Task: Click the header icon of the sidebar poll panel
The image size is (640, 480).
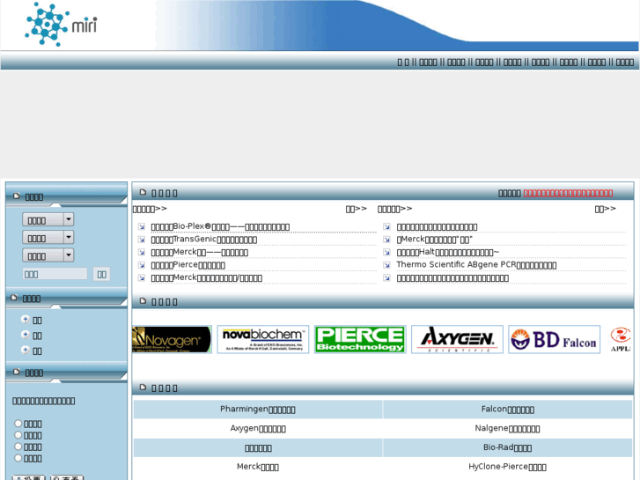Action: click(17, 372)
